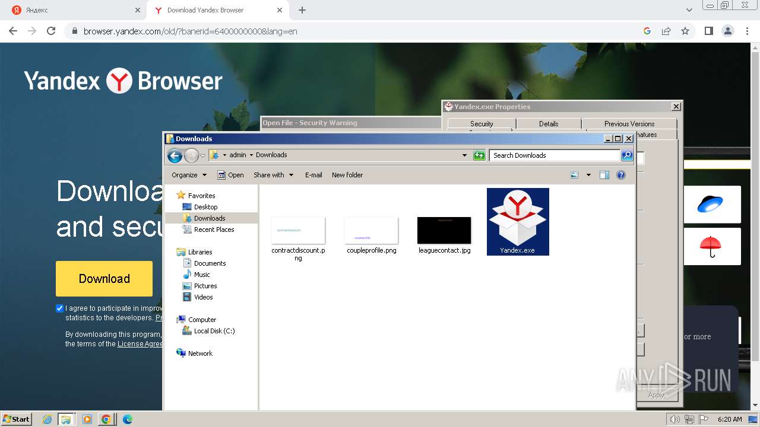Viewport: 760px width, 427px height.
Task: Click New folder in the toolbar
Action: pos(347,175)
